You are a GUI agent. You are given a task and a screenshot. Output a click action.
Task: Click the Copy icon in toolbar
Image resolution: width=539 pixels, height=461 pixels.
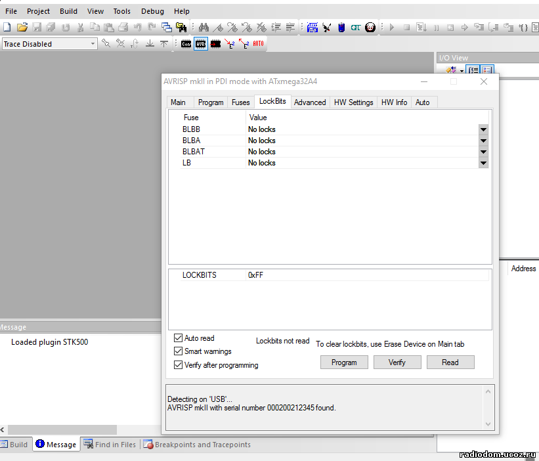[x=95, y=27]
